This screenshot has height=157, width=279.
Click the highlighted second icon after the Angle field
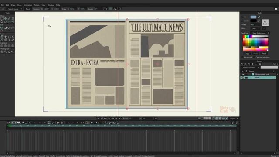[110, 9]
